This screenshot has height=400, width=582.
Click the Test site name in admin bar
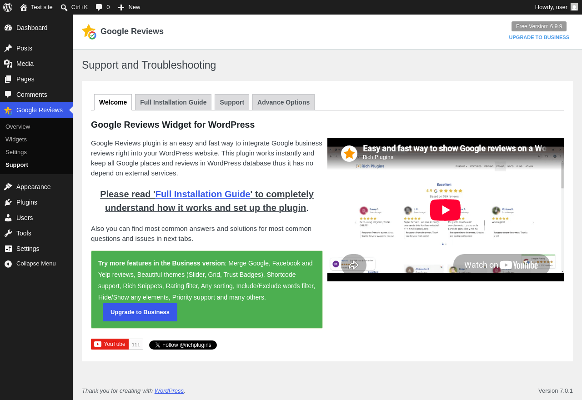click(x=42, y=7)
